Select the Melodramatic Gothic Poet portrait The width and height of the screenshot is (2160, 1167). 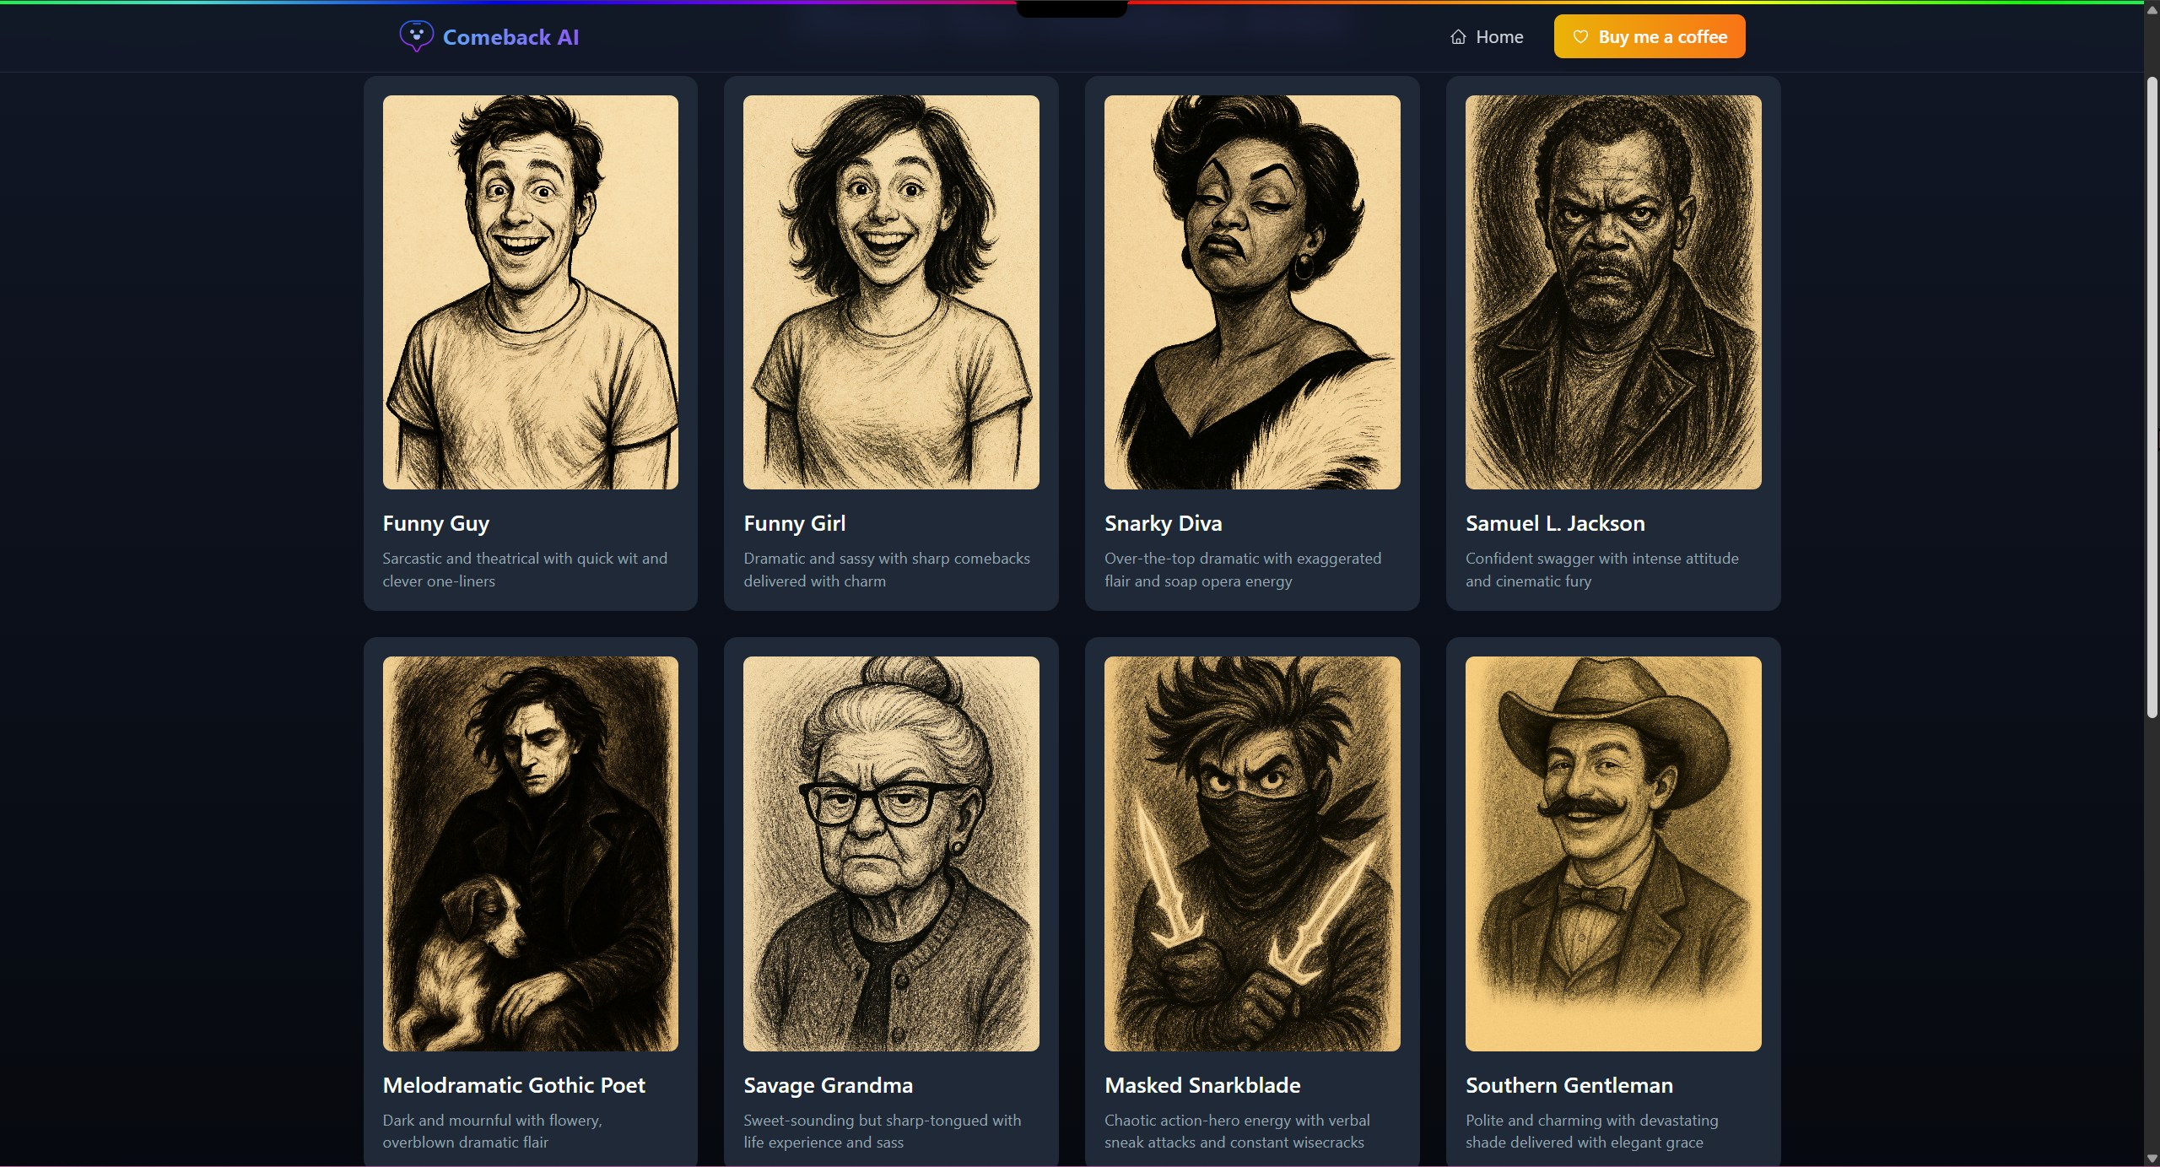click(530, 853)
